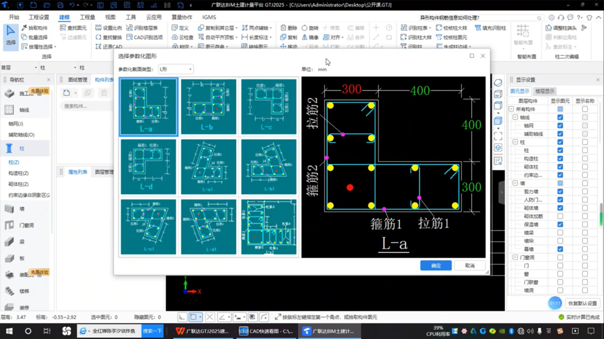Select 构造柱(Z) in navigation list
The width and height of the screenshot is (604, 339).
point(19,173)
